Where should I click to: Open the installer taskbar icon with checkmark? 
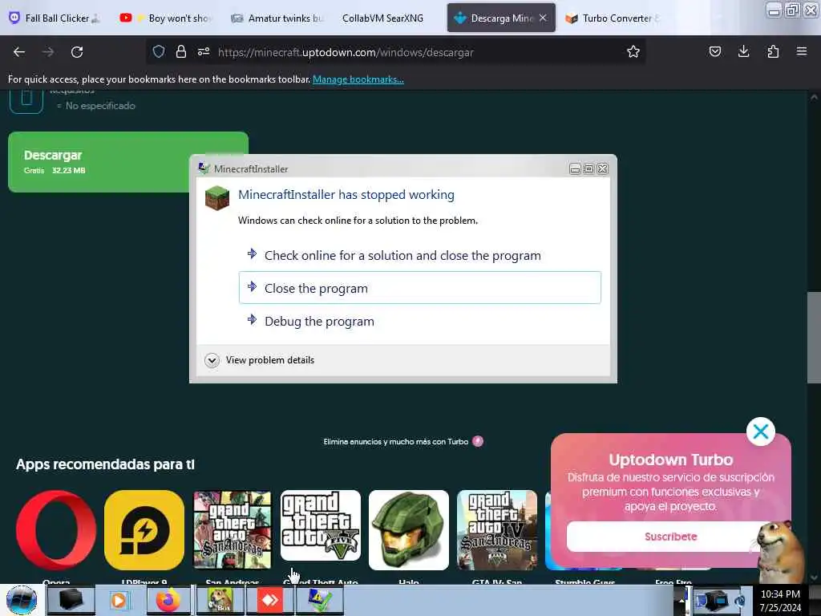pyautogui.click(x=319, y=600)
